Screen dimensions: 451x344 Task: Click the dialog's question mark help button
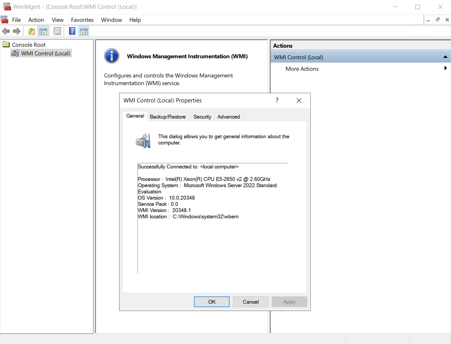(x=277, y=100)
